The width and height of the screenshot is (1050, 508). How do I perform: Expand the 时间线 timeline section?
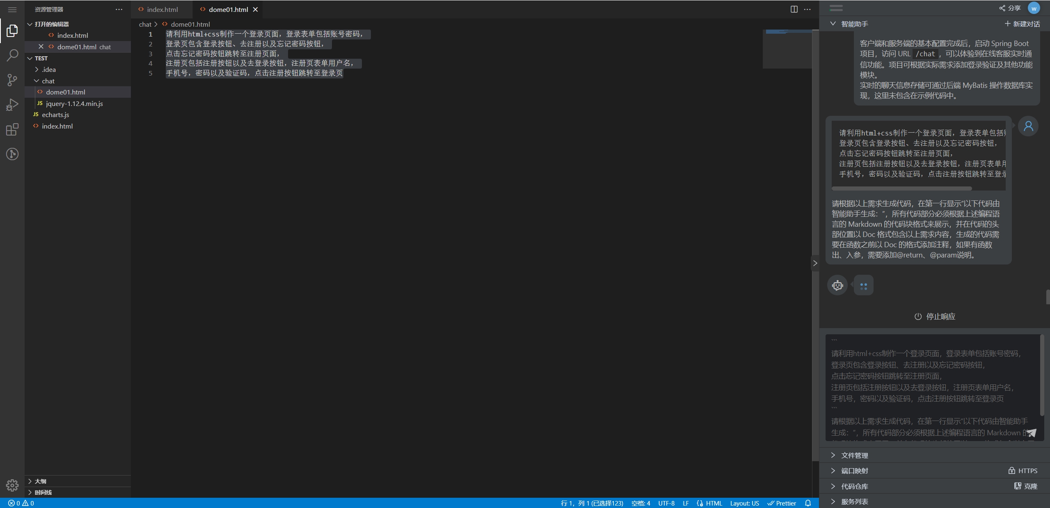click(x=78, y=492)
